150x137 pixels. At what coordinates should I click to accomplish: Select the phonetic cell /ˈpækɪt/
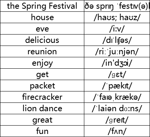pyautogui.click(x=117, y=85)
